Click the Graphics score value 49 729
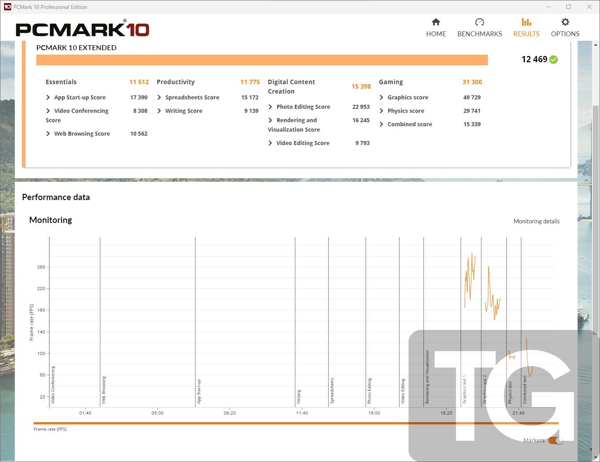This screenshot has width=600, height=462. [472, 97]
